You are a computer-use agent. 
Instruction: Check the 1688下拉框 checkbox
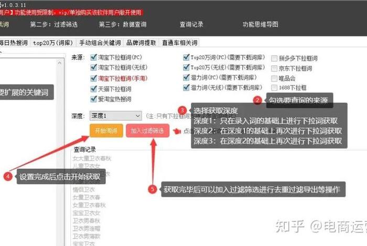pyautogui.click(x=274, y=87)
